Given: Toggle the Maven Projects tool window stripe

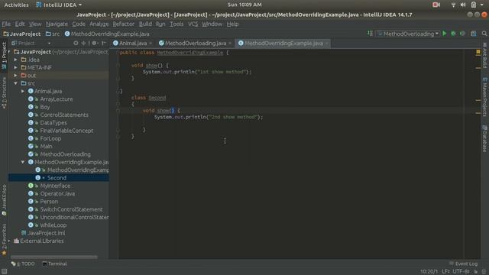Looking at the screenshot, I should 484,97.
